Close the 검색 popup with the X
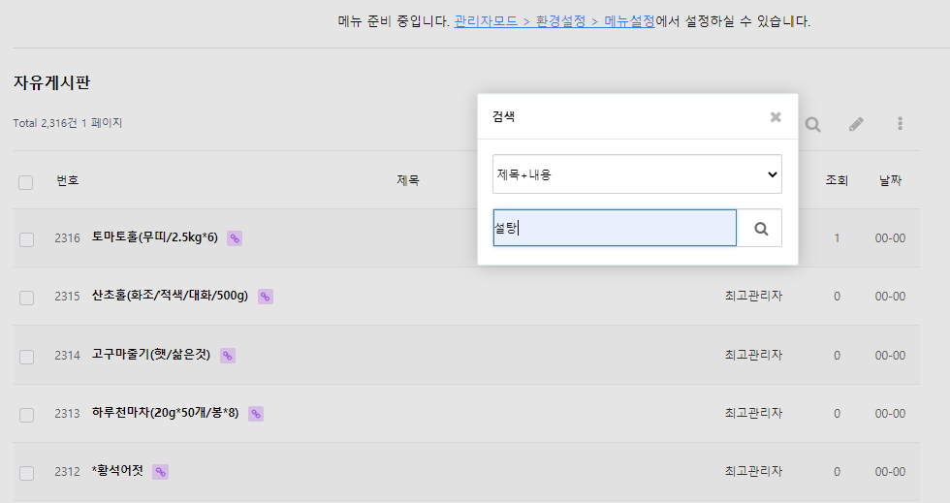The height and width of the screenshot is (503, 950). coord(776,117)
